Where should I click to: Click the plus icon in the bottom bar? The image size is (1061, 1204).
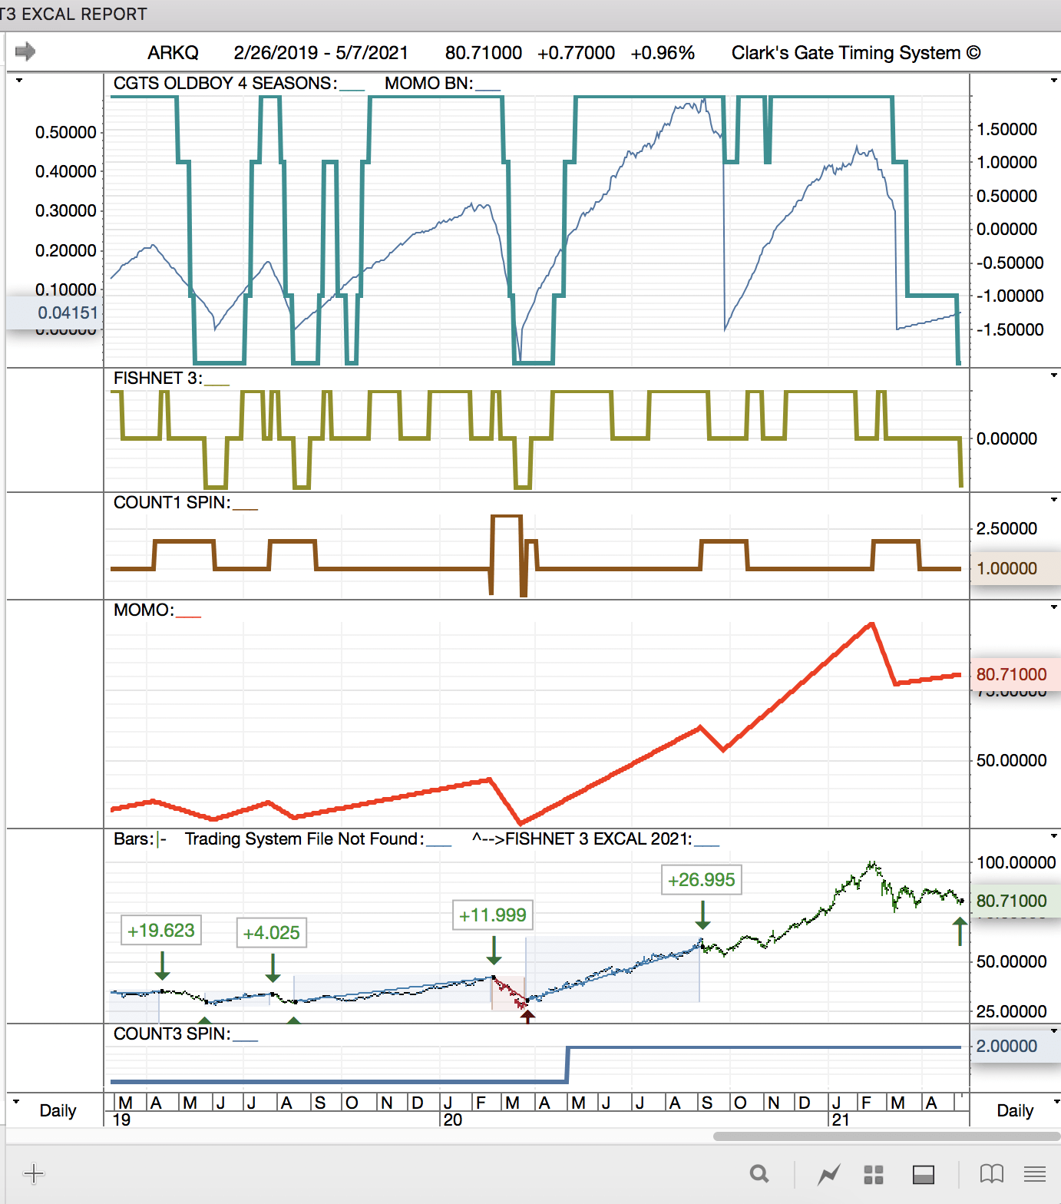pos(34,1173)
